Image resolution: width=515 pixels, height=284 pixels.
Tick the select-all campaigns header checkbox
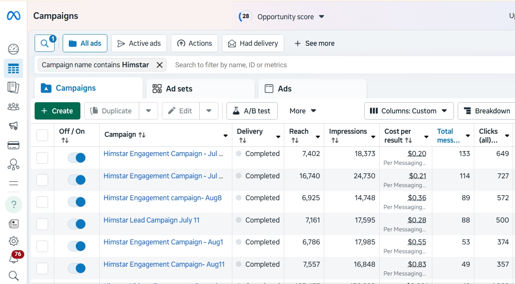point(42,135)
